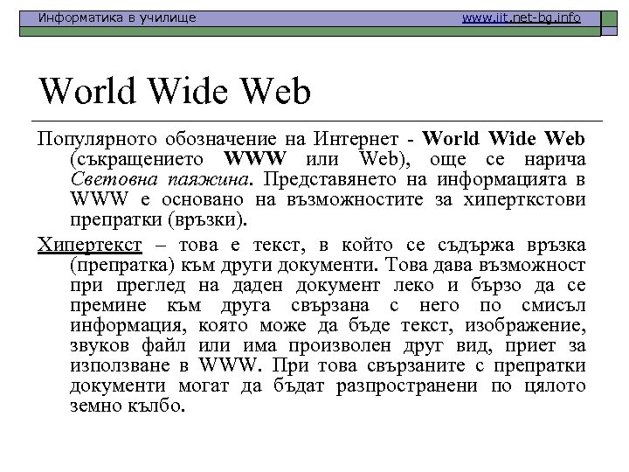Click the word 'Интернет' in first line
The width and height of the screenshot is (629, 472).
[x=356, y=139]
